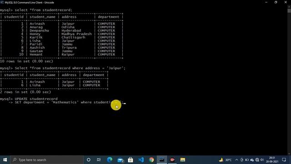Click the 'Tripura' address cell

[x=69, y=47]
